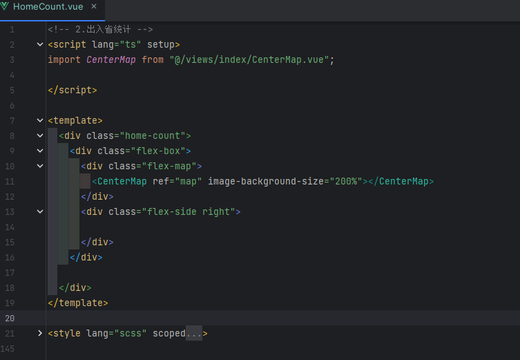The image size is (520, 360).
Task: Click the "200%" attribute value
Action: tap(346, 182)
